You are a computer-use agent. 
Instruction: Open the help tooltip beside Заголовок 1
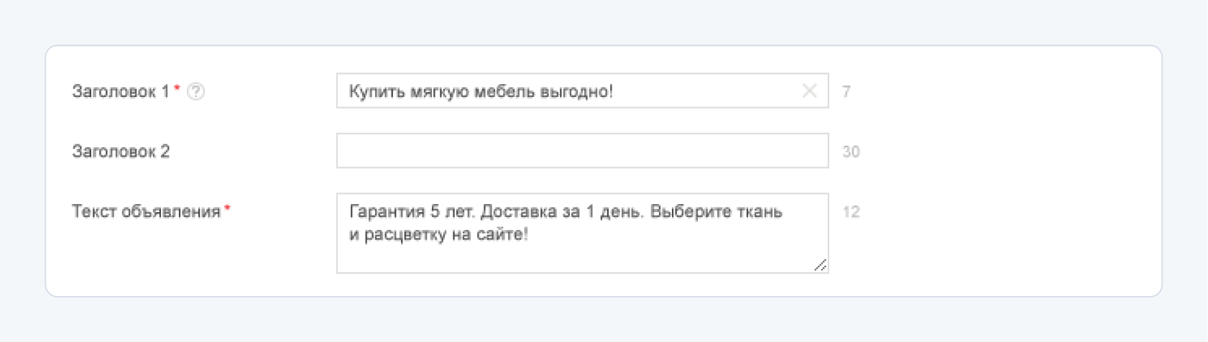[x=195, y=91]
